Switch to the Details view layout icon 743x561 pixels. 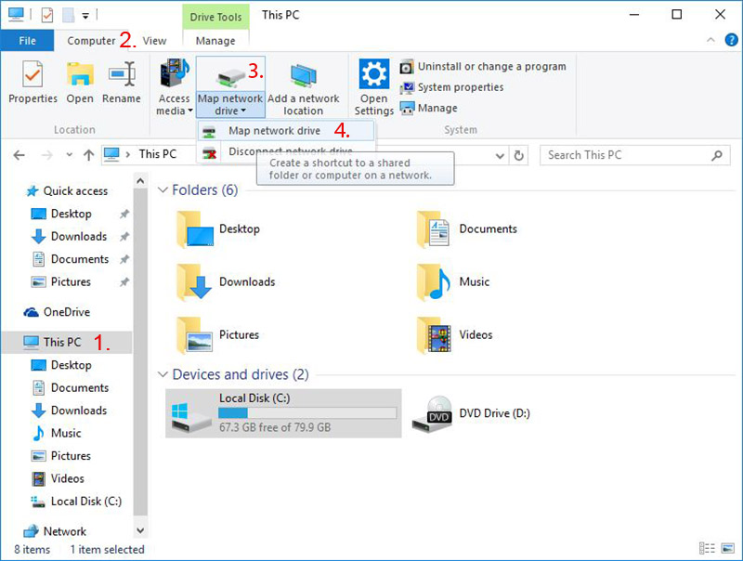707,549
